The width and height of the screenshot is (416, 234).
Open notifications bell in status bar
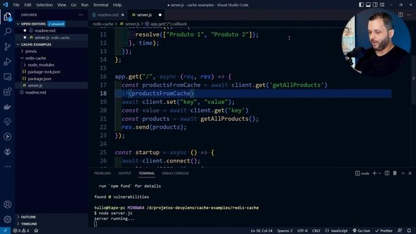tap(409, 231)
